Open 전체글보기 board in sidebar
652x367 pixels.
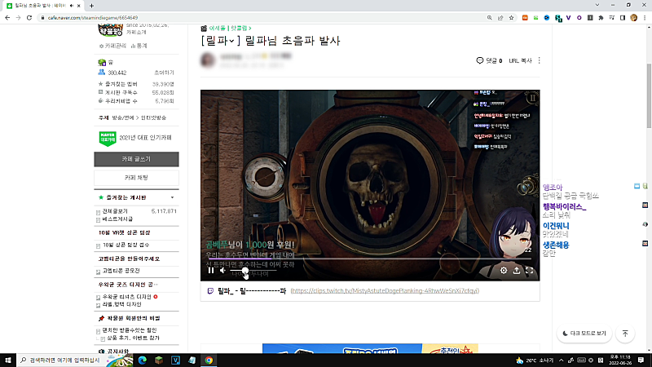point(115,211)
